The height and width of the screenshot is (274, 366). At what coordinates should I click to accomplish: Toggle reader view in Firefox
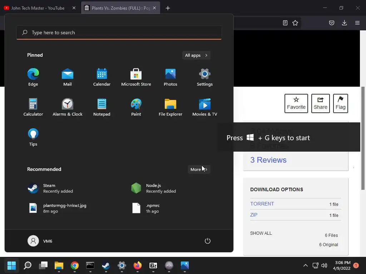coord(285,23)
